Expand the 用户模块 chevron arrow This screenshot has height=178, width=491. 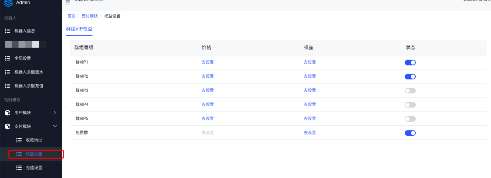pos(55,113)
